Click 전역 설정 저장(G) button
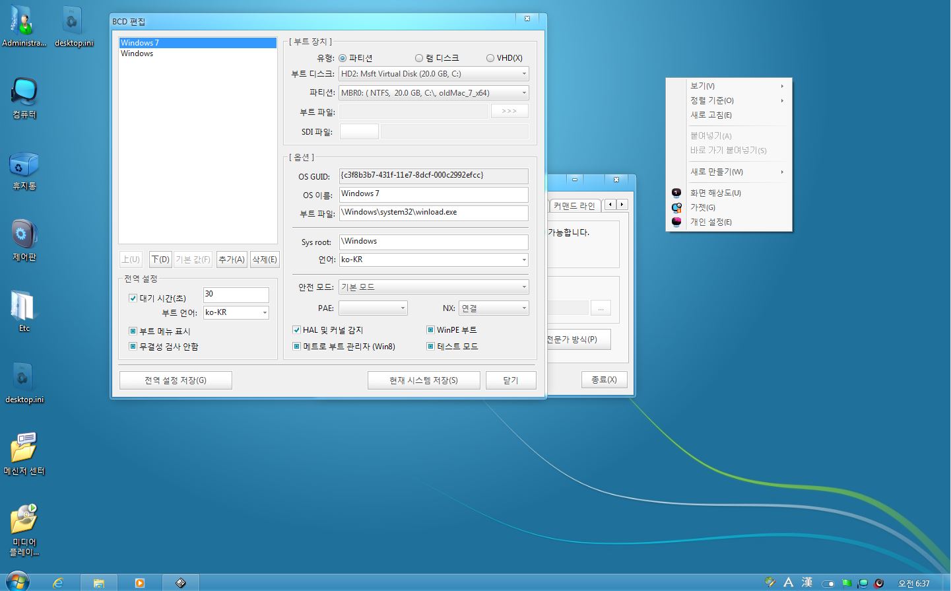This screenshot has height=591, width=951. click(x=176, y=380)
